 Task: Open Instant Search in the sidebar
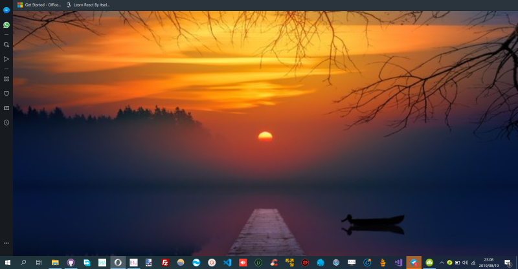[6, 45]
